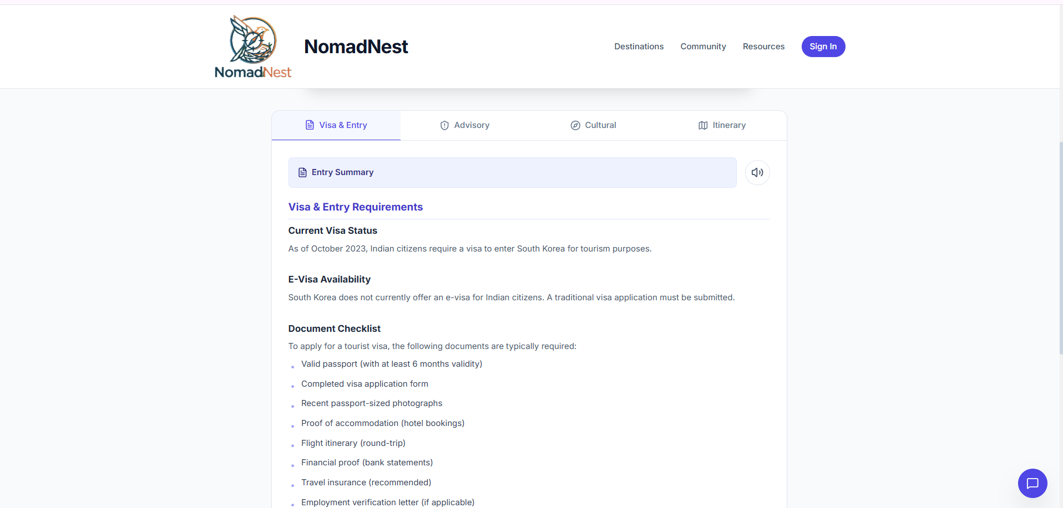1063x508 pixels.
Task: Go to the Community page
Action: [x=703, y=47]
